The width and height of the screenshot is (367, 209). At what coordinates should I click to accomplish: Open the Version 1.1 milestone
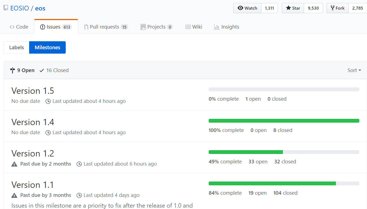[33, 185]
